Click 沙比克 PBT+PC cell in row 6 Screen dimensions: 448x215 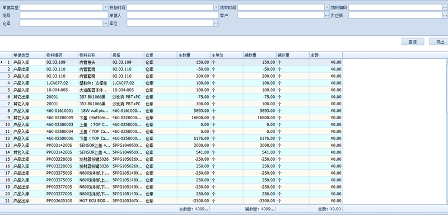tap(128, 97)
